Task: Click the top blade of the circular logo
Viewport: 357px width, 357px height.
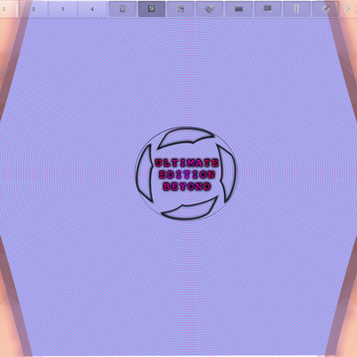Action: pos(186,137)
